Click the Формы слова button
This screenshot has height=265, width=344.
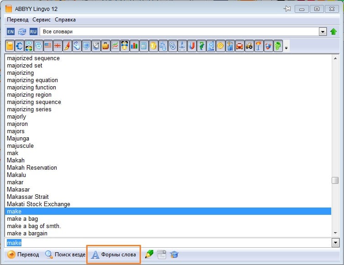(114, 255)
